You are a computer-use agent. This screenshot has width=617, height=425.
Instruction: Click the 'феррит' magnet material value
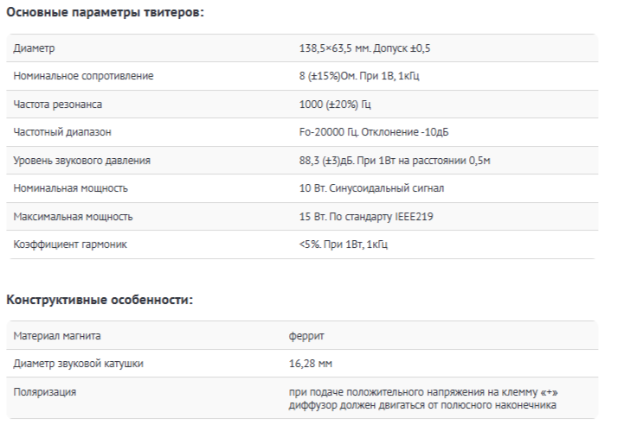pyautogui.click(x=306, y=336)
